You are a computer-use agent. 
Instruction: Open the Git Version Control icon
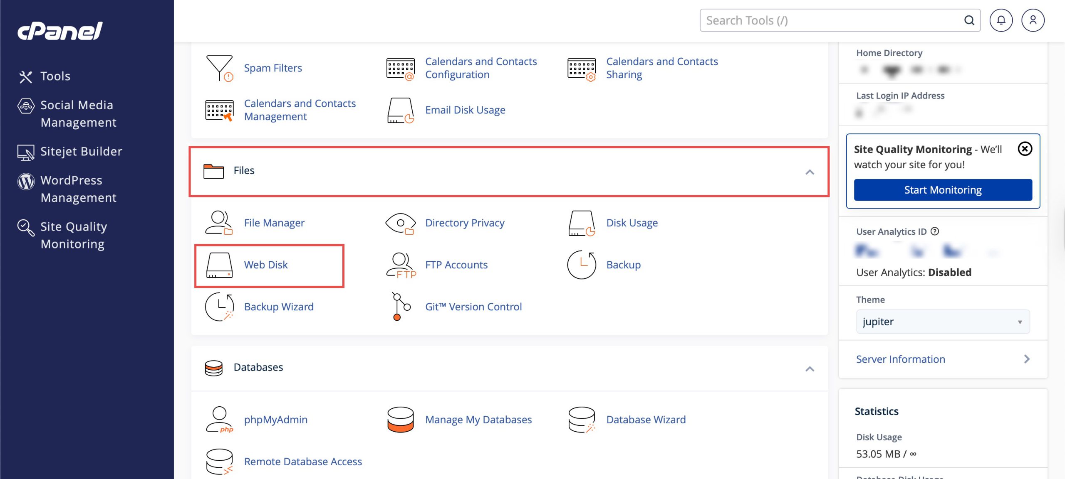pyautogui.click(x=400, y=307)
